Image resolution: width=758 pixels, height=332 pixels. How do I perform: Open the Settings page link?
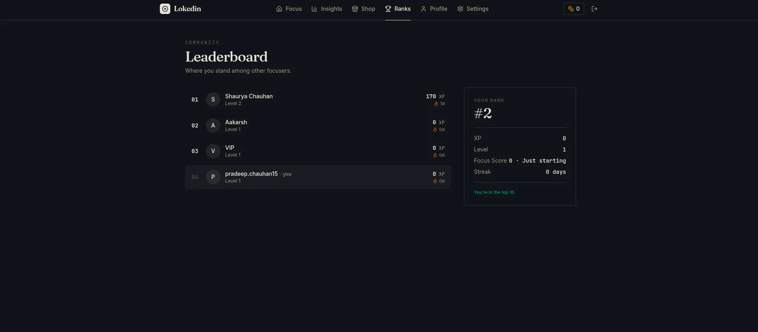(x=473, y=9)
